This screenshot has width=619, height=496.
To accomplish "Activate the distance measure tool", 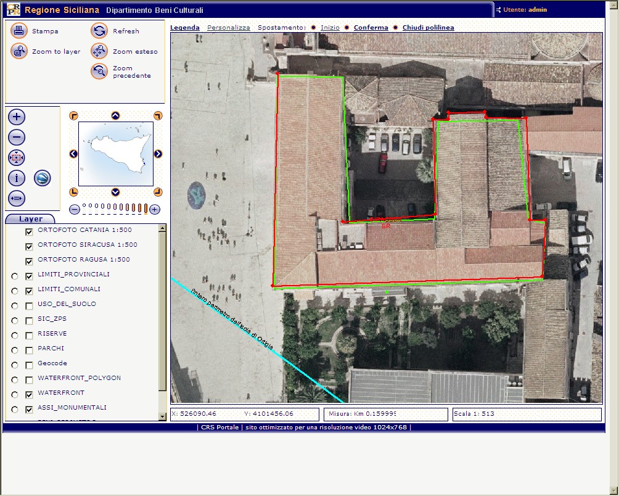I will pyautogui.click(x=17, y=199).
